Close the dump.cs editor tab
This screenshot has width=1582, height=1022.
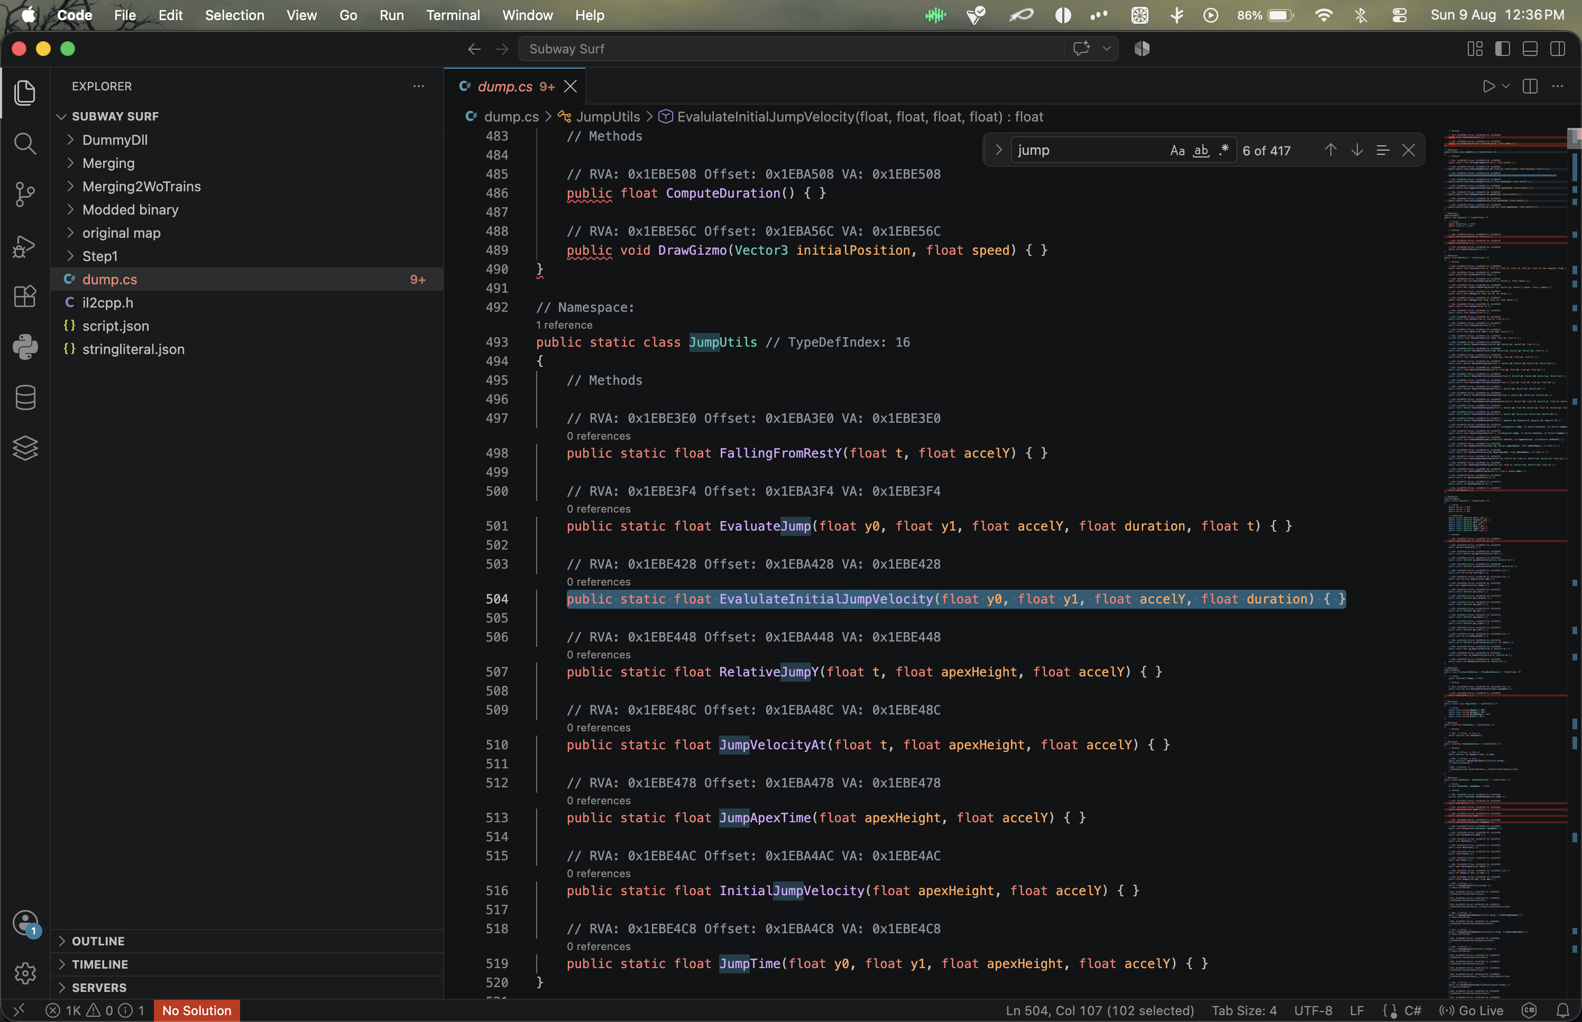[x=571, y=86]
